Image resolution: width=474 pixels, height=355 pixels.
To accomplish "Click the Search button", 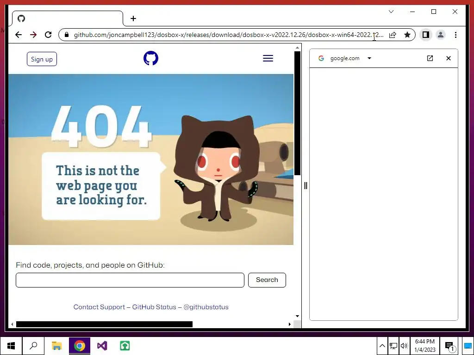I will point(267,280).
